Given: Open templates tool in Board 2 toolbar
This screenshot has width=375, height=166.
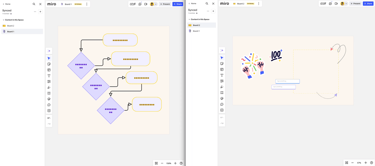Looking at the screenshot, I should click(222, 69).
